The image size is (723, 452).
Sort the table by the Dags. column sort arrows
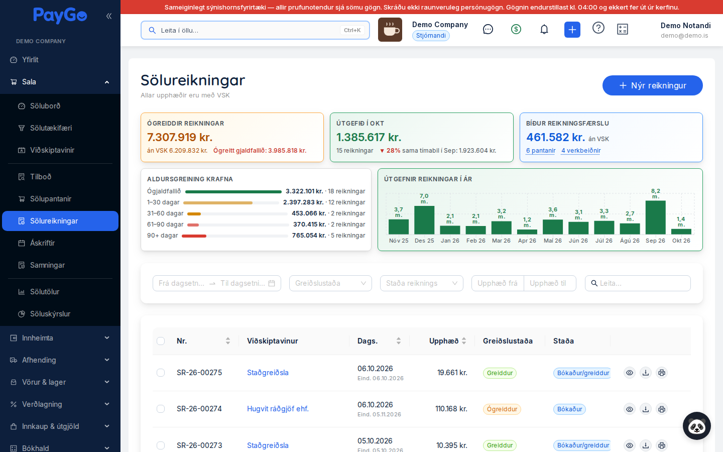click(399, 341)
